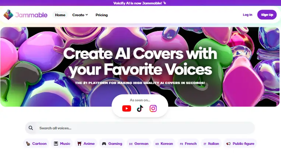Go to the Home nav item
Image resolution: width=281 pixels, height=157 pixels.
[60, 15]
